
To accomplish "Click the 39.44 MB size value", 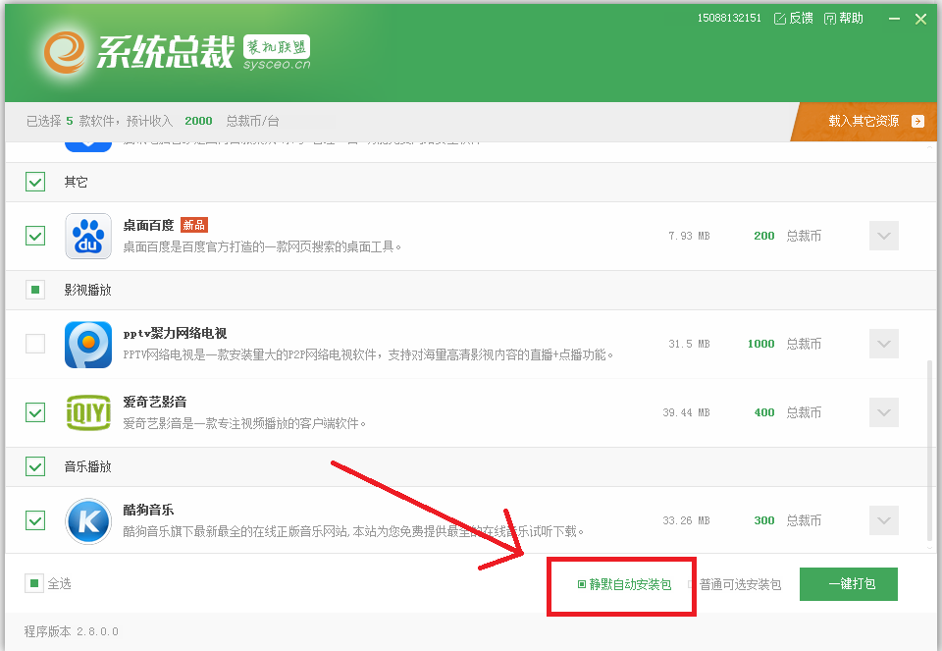I will coord(686,413).
